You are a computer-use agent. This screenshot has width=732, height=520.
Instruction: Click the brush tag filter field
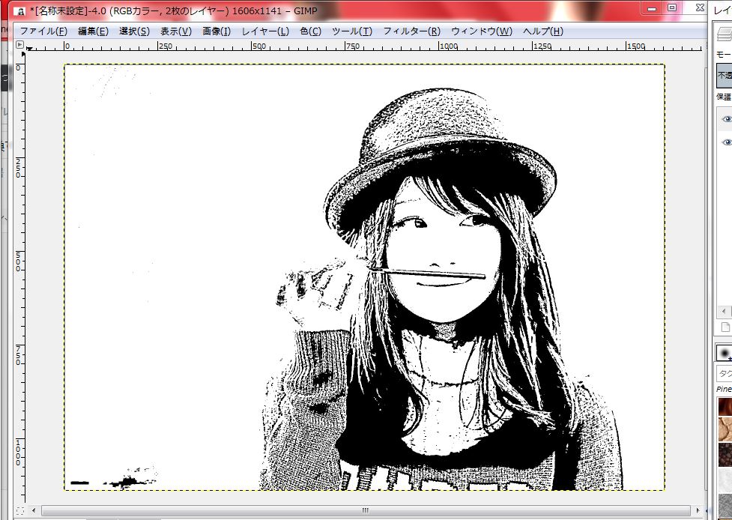pos(724,373)
